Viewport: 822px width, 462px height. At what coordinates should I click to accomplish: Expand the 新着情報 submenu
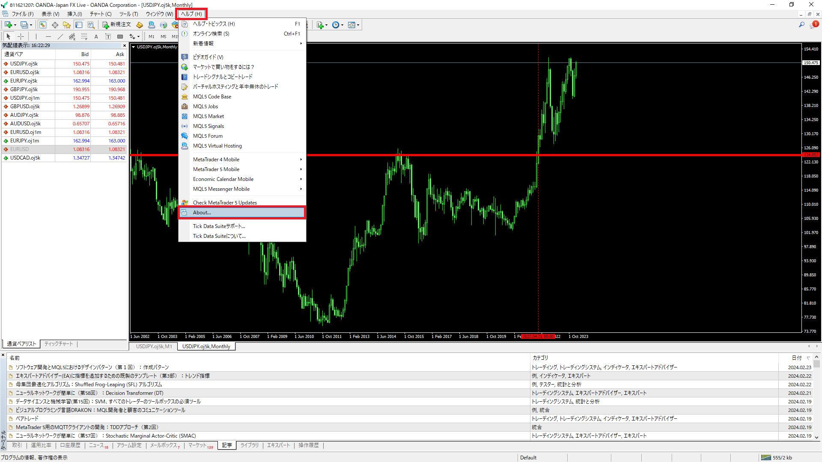coord(242,44)
